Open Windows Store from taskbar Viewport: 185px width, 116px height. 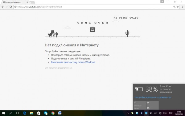point(39,113)
